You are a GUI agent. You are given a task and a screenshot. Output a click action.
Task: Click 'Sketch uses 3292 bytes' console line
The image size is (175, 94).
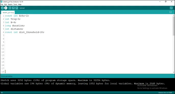(55, 80)
